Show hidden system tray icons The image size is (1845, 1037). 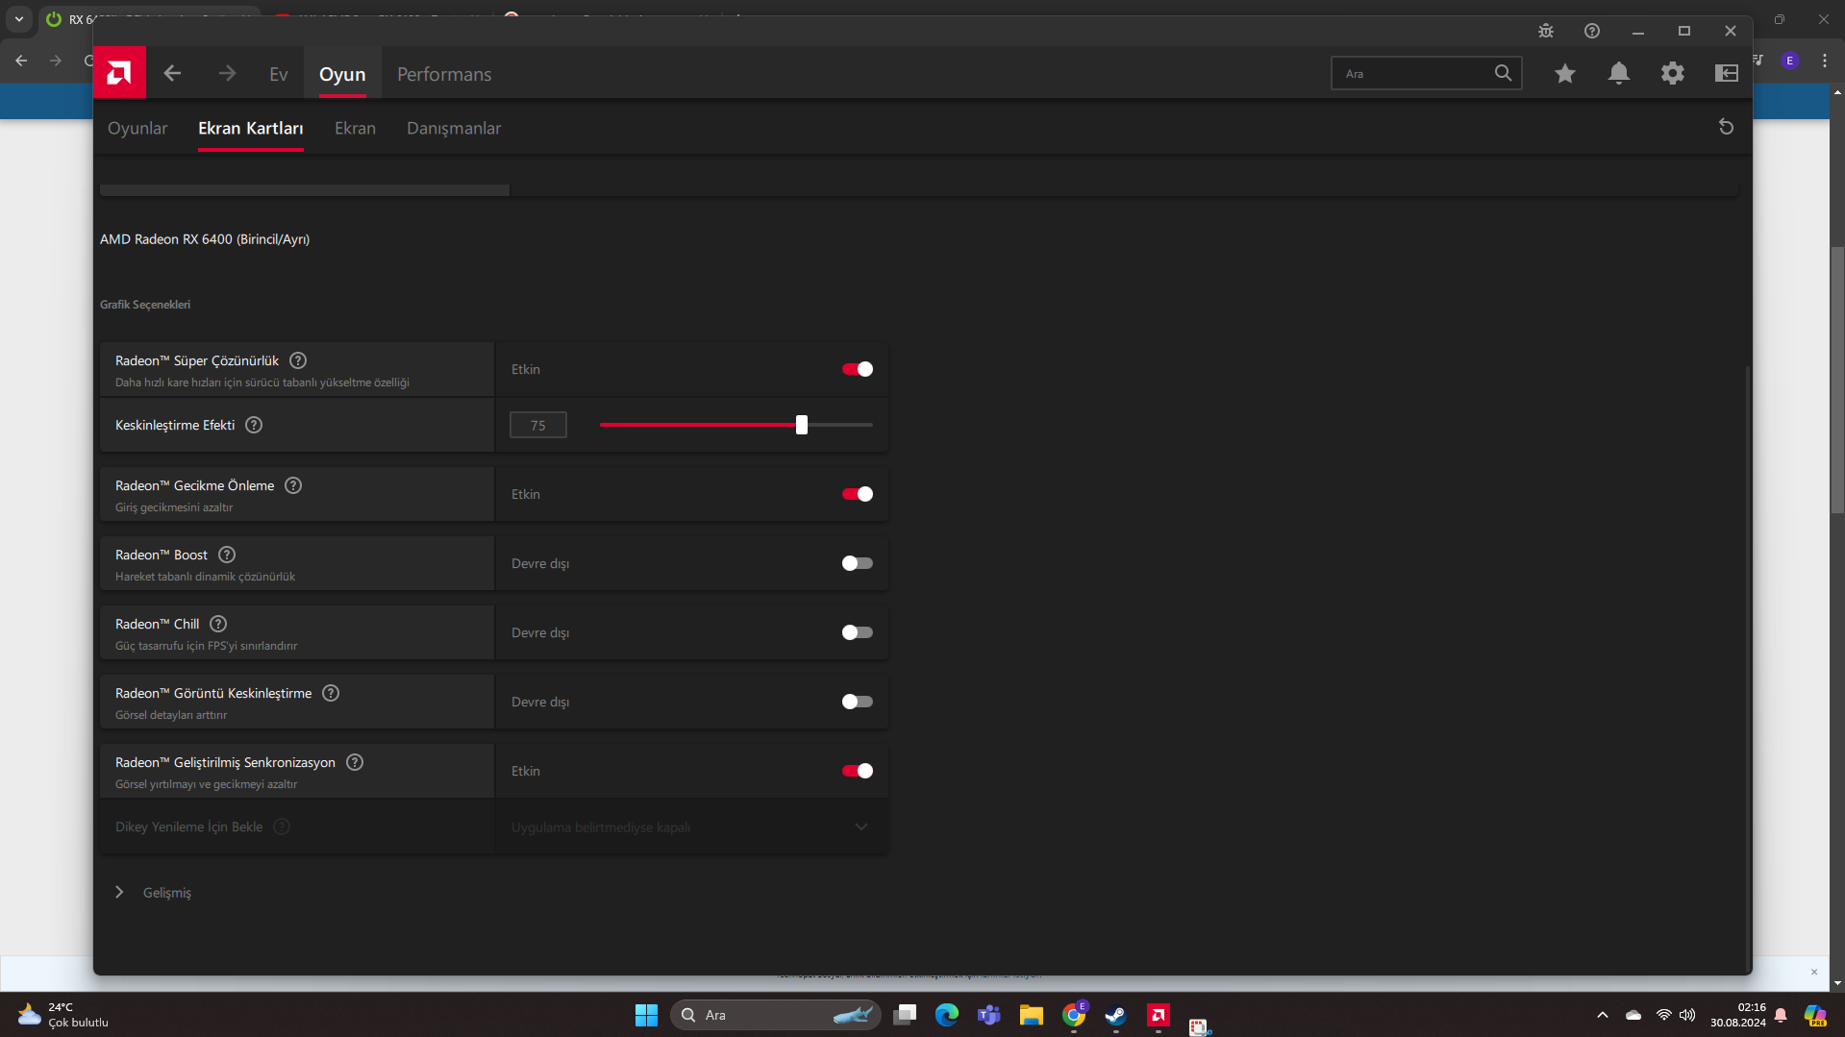pyautogui.click(x=1603, y=1015)
